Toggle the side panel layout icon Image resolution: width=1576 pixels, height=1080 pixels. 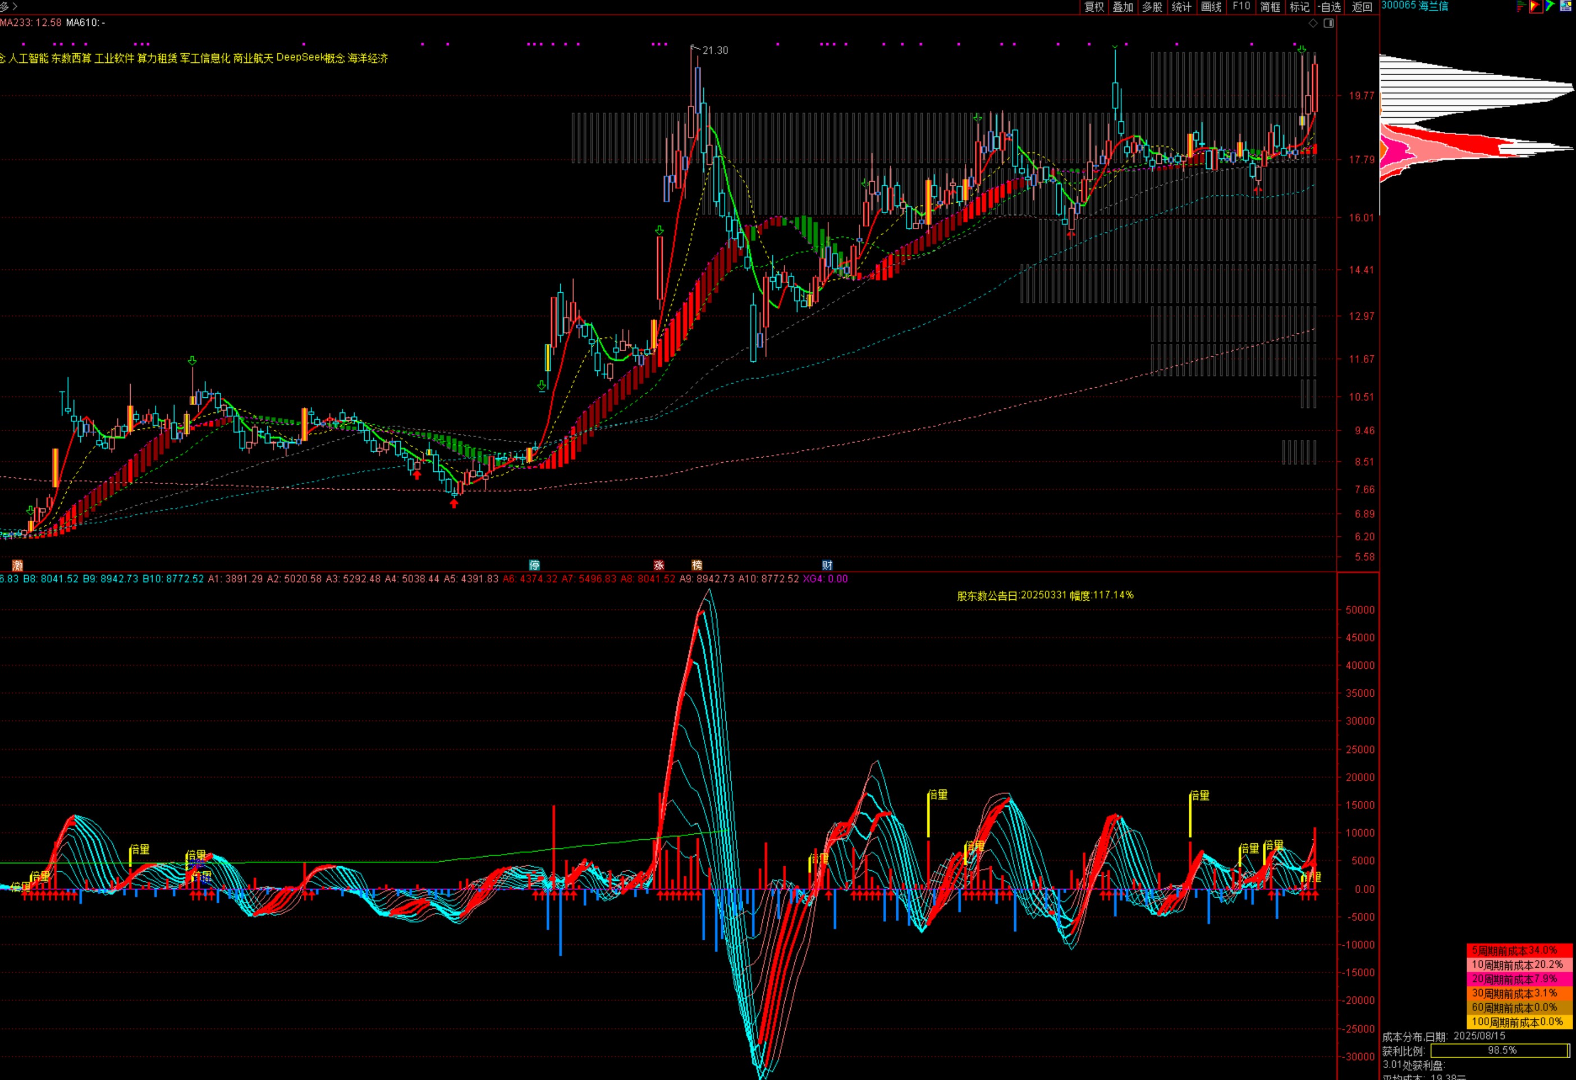tap(1328, 23)
